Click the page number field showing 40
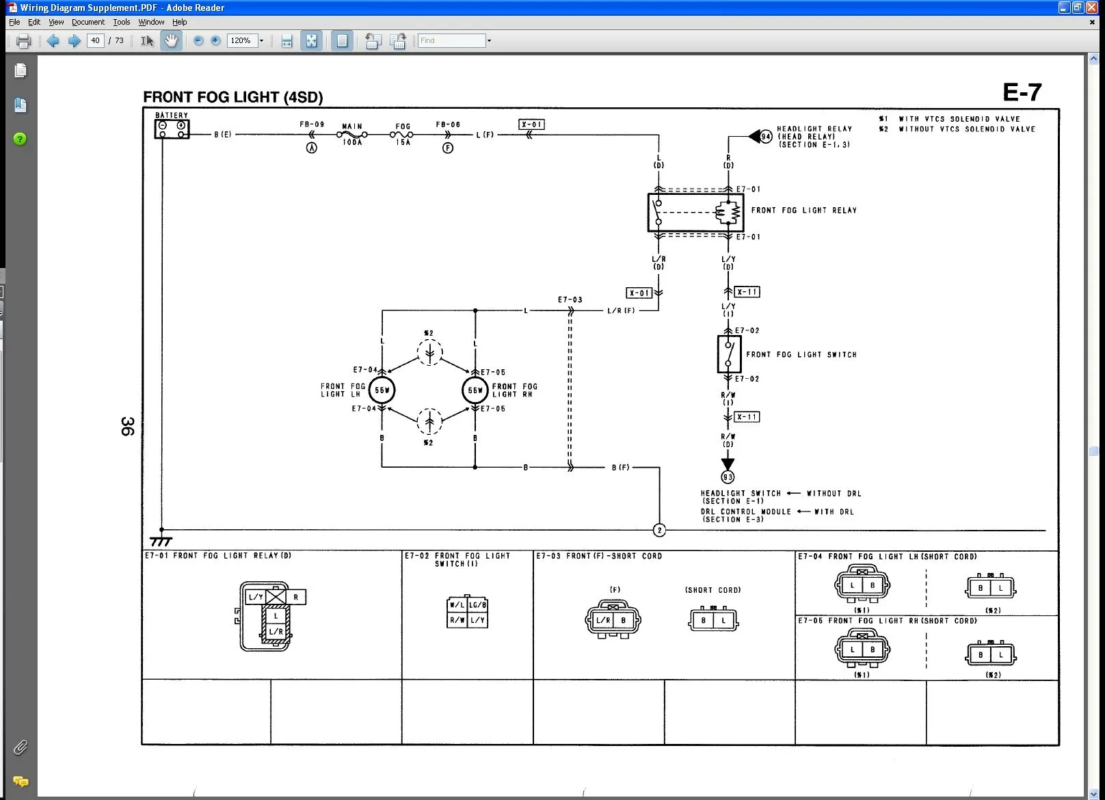 (x=95, y=40)
